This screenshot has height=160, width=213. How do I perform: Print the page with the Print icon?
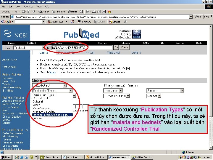94,12
